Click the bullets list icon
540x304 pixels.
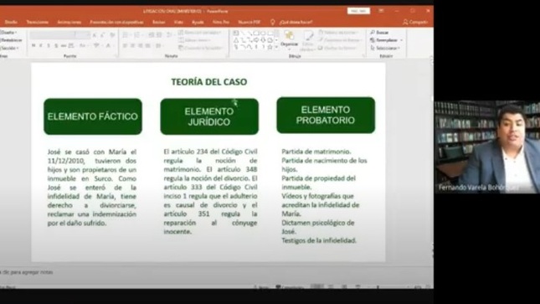[x=126, y=35]
